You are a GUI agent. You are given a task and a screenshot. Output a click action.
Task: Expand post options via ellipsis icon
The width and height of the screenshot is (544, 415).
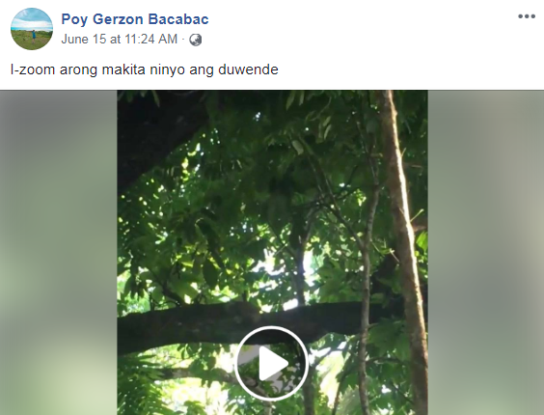click(527, 16)
